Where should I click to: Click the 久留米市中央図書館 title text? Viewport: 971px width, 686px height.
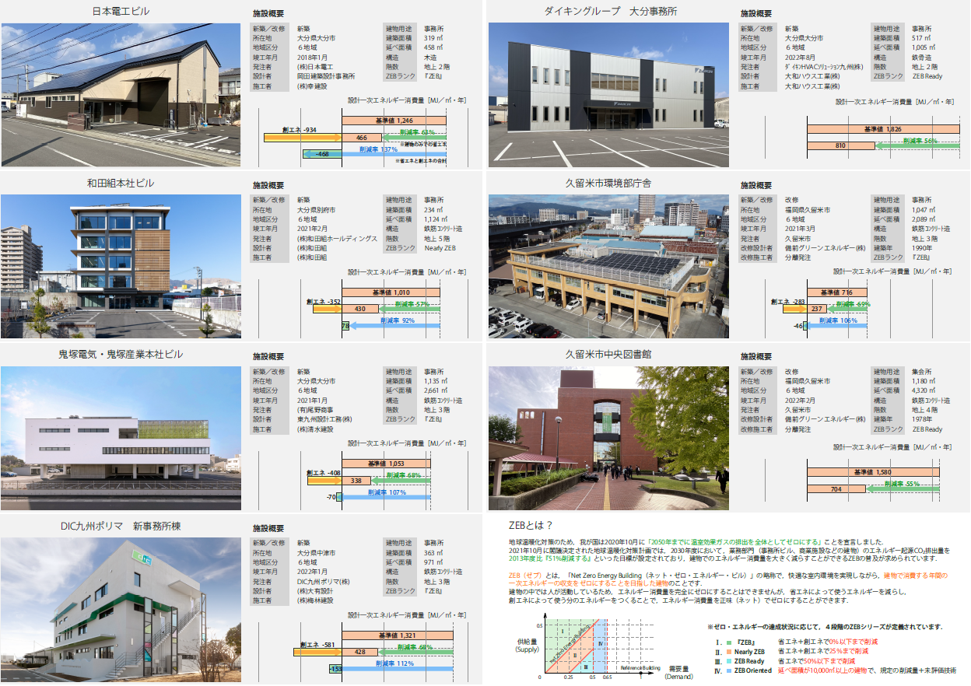[608, 354]
